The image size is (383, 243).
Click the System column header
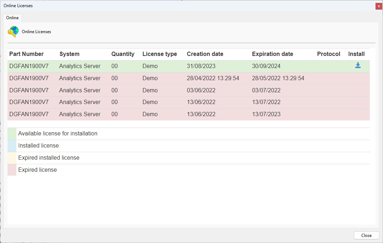pyautogui.click(x=70, y=54)
